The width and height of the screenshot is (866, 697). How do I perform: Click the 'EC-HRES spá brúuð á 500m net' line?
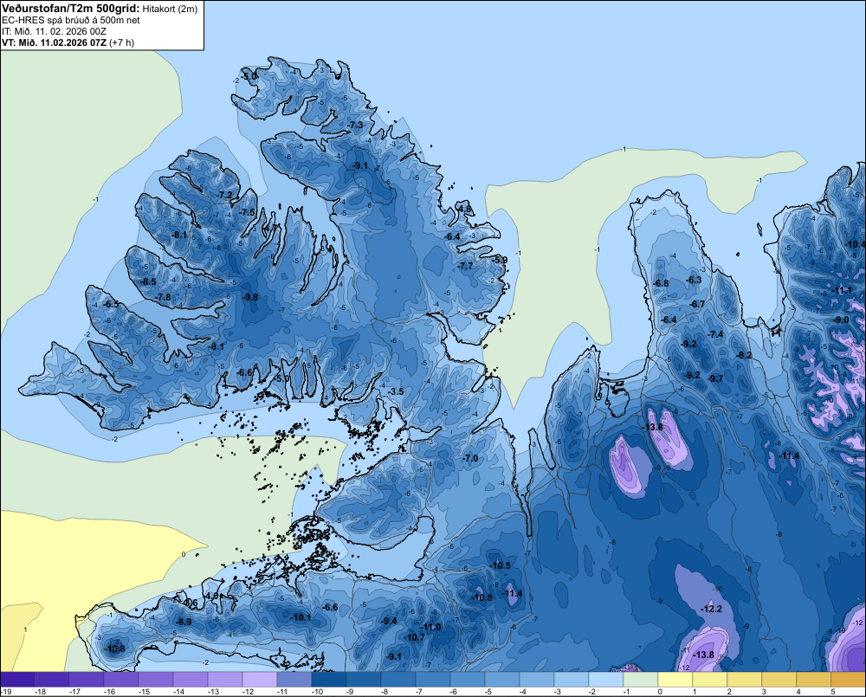point(71,21)
